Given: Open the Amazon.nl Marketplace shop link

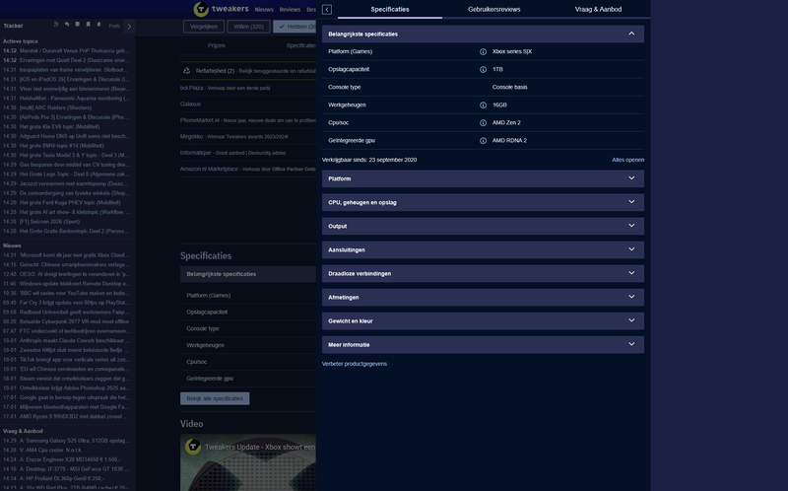Looking at the screenshot, I should coord(209,169).
